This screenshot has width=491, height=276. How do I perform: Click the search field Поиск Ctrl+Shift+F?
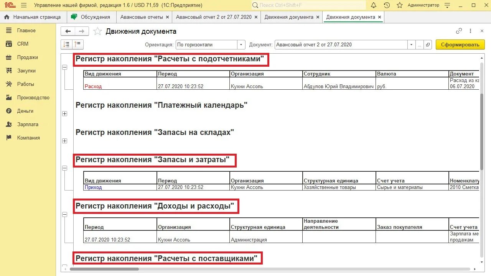(309, 5)
